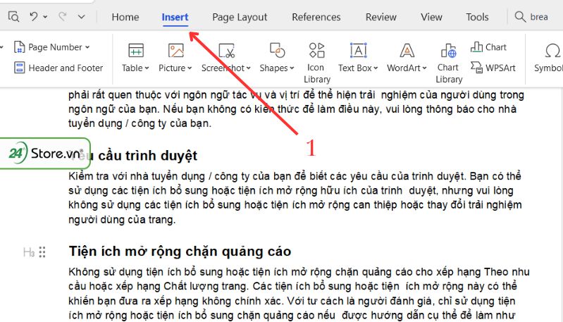The width and height of the screenshot is (563, 322).
Task: Click the Print Preview icon
Action: click(13, 16)
